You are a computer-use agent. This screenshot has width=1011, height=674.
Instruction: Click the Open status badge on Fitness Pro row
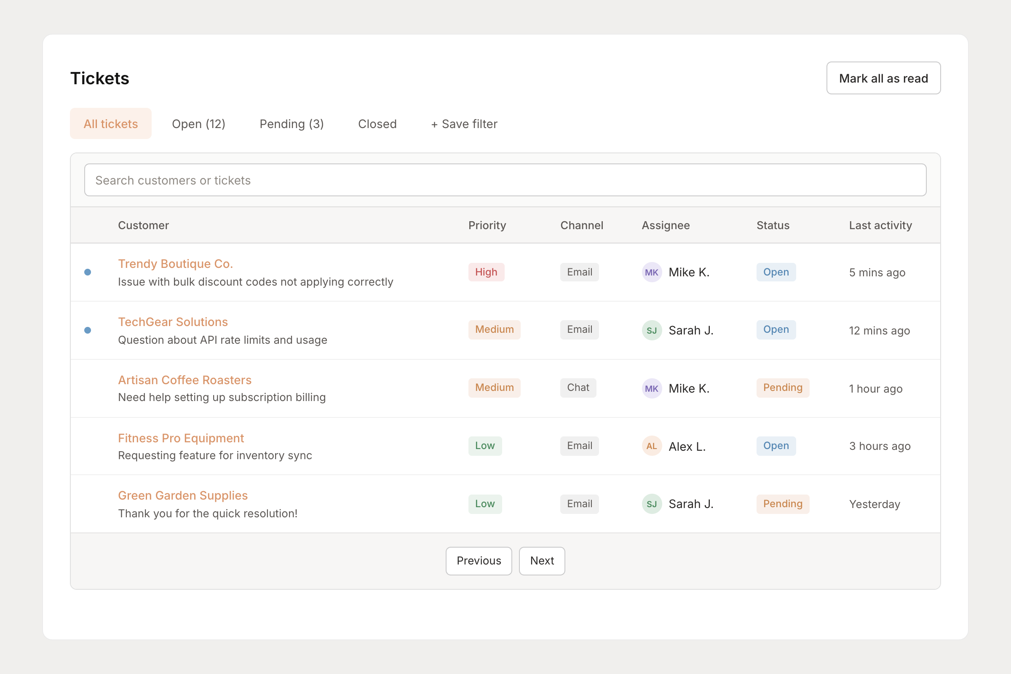[776, 446]
